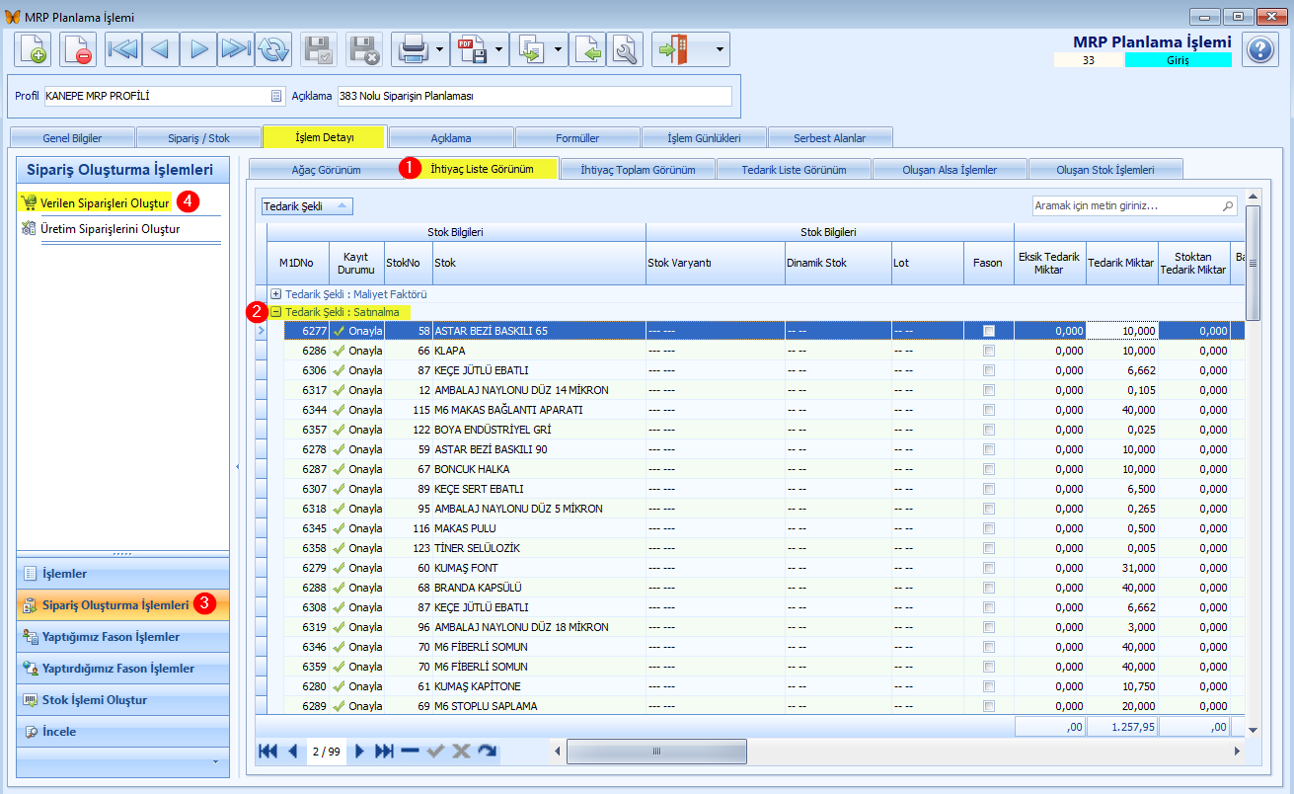Click Verilen Siparişleri Oluştur link

pyautogui.click(x=106, y=202)
